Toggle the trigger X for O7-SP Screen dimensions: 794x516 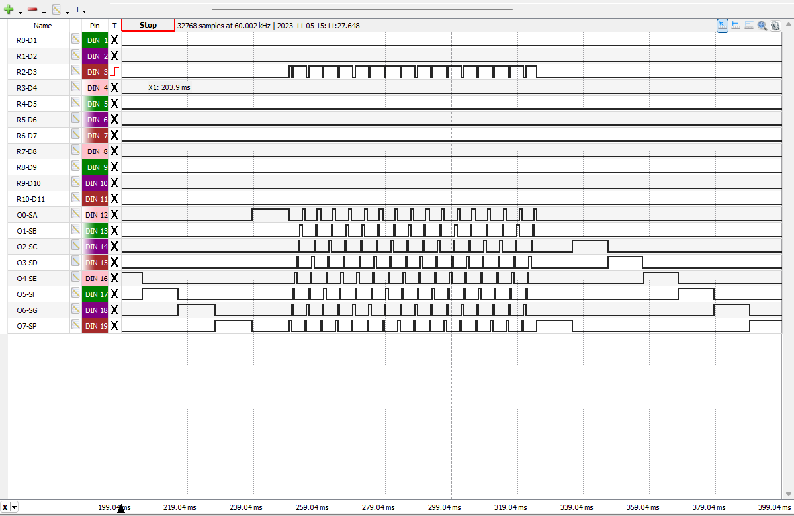pyautogui.click(x=114, y=325)
